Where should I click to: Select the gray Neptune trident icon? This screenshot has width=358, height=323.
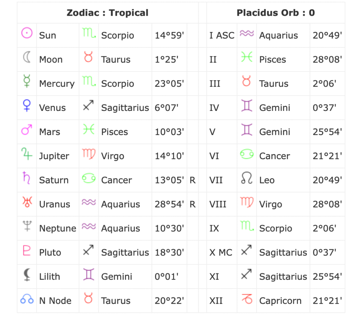(x=27, y=226)
